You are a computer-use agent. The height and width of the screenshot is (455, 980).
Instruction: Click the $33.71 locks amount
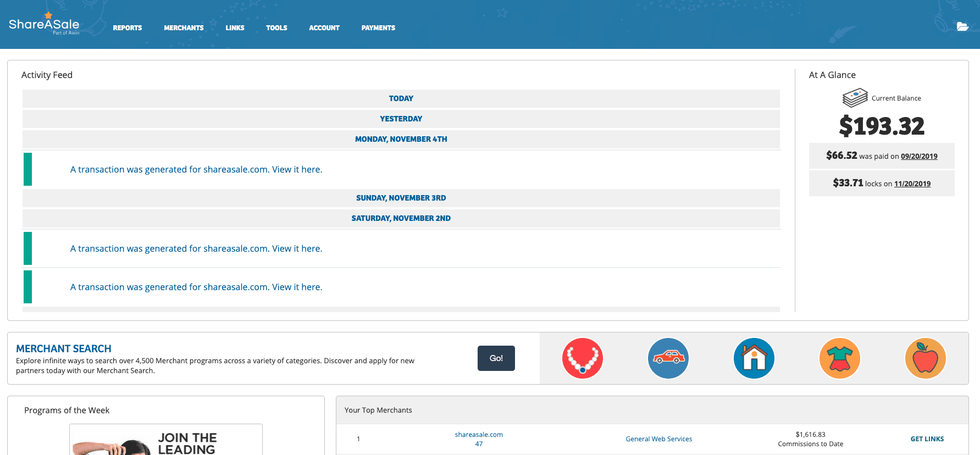848,183
